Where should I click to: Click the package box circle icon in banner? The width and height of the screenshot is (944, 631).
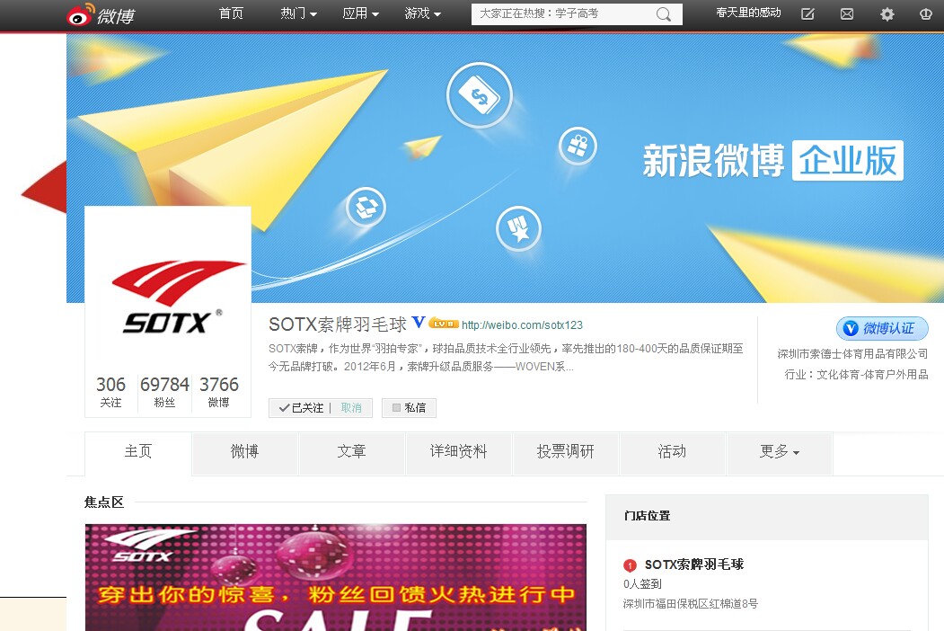coord(366,208)
